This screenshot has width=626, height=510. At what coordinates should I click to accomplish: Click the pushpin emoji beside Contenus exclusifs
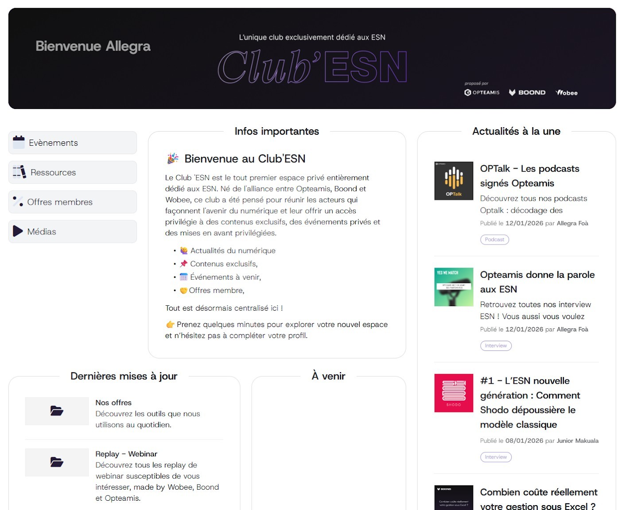point(184,264)
